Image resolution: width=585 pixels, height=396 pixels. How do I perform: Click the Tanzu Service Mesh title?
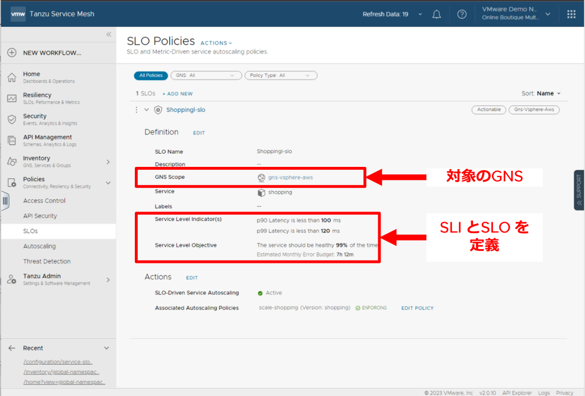pyautogui.click(x=62, y=14)
